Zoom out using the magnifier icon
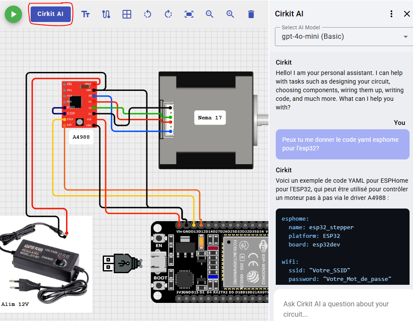Image resolution: width=413 pixels, height=321 pixels. pos(210,14)
